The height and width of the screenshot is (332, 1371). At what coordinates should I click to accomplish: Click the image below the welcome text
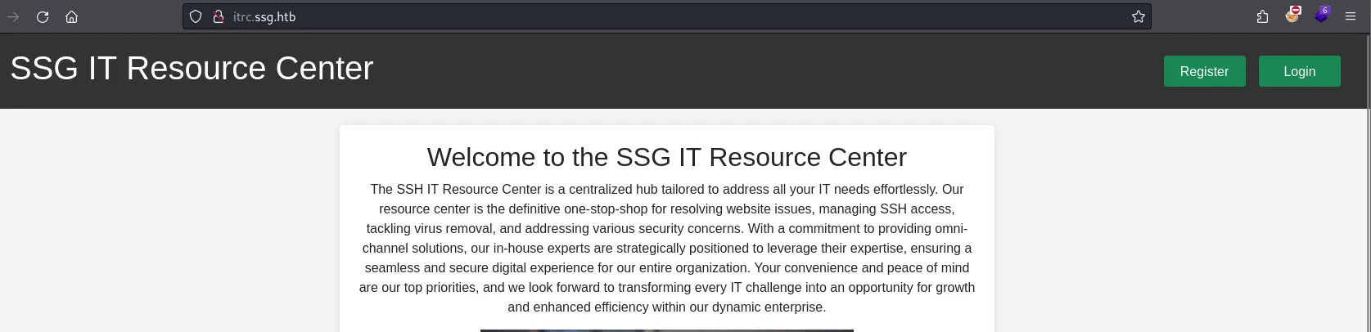pos(666,330)
